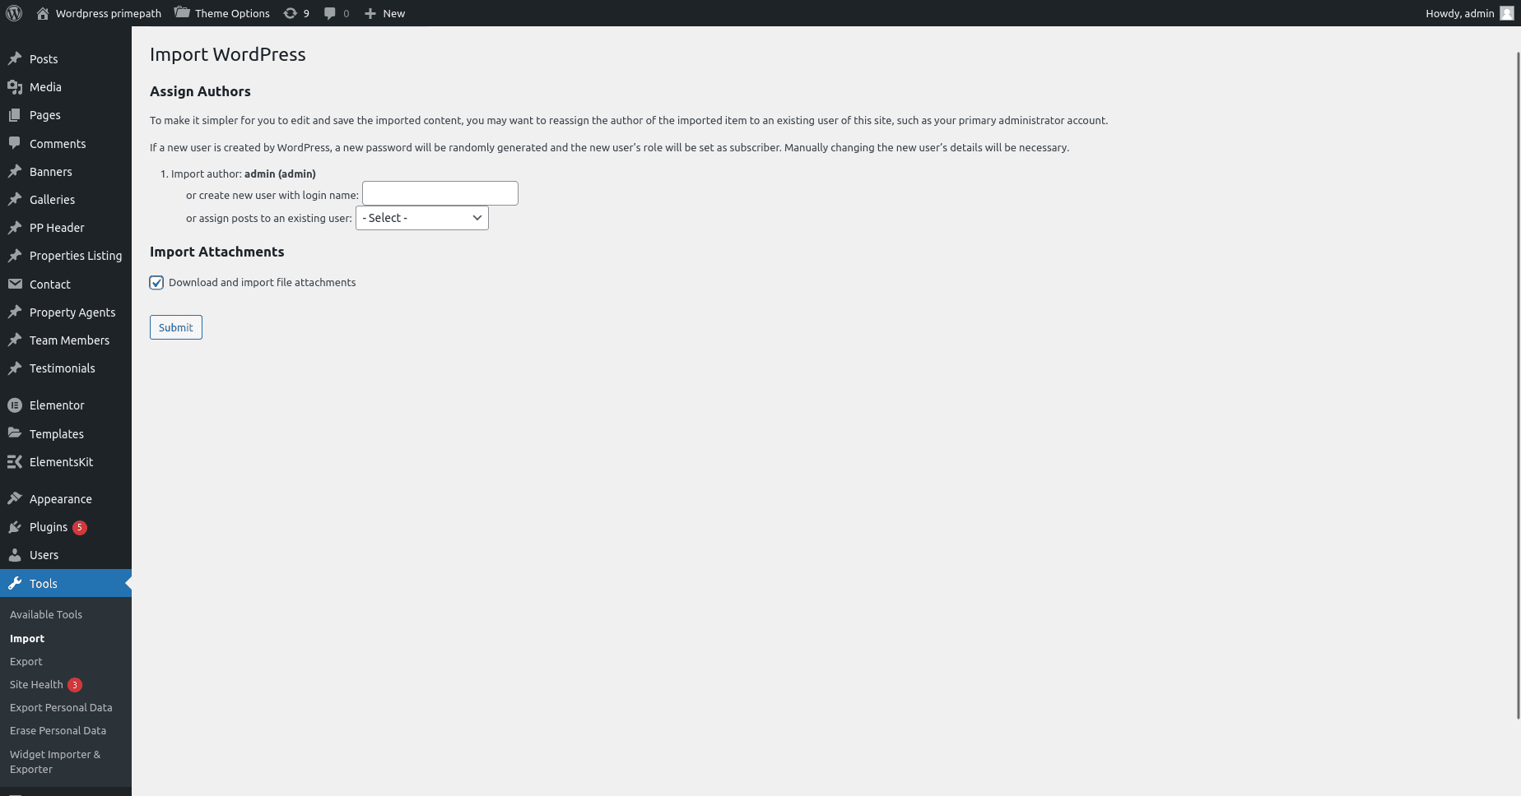
Task: Click the Contact envelope icon
Action: pyautogui.click(x=15, y=284)
